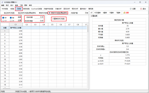
Task: Select the Z检验P值 sub-tab
Action: (74, 13)
